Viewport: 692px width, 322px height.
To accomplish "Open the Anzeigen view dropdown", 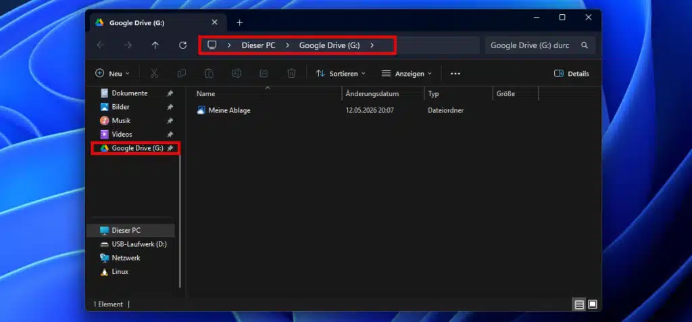I will tap(406, 73).
